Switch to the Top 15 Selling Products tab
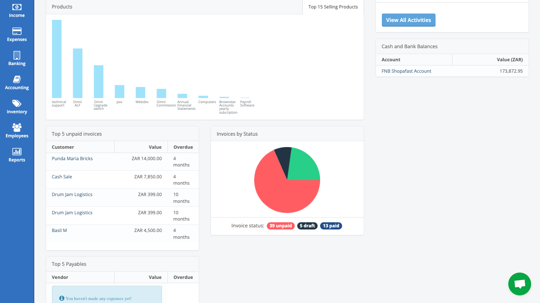The height and width of the screenshot is (303, 540). coord(332,7)
